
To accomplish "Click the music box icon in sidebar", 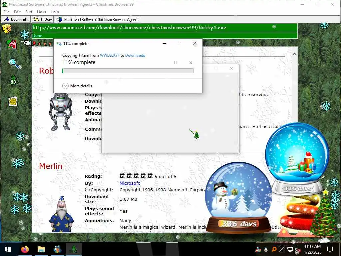I will 7,29.
